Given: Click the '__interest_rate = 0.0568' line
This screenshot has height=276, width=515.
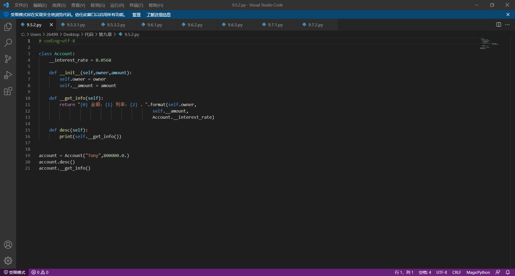Looking at the screenshot, I should coord(80,60).
